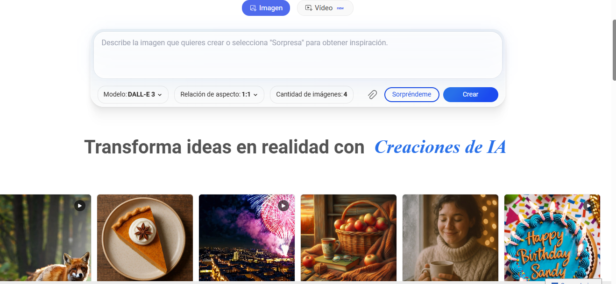This screenshot has height=284, width=616.
Task: Click the new badge beside Vídeo
Action: [x=340, y=8]
